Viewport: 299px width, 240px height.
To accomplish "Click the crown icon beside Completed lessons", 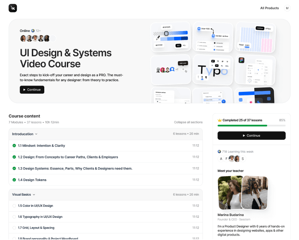I will coord(219,120).
